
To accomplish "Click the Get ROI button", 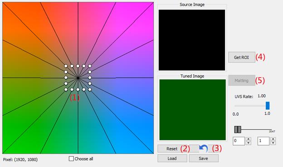I will [242, 57].
